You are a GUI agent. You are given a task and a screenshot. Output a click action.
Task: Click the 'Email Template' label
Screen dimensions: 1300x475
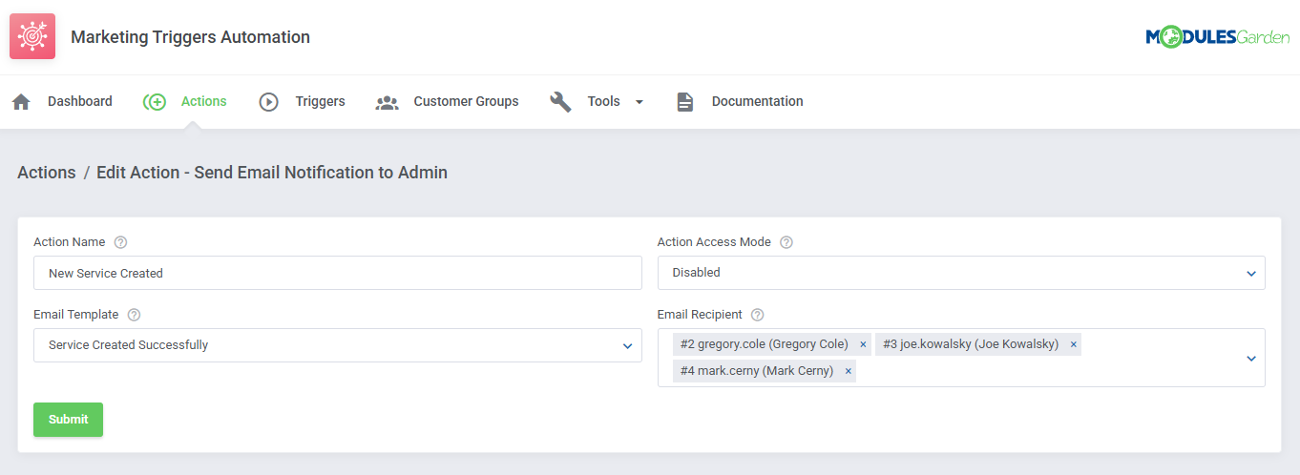pos(76,315)
